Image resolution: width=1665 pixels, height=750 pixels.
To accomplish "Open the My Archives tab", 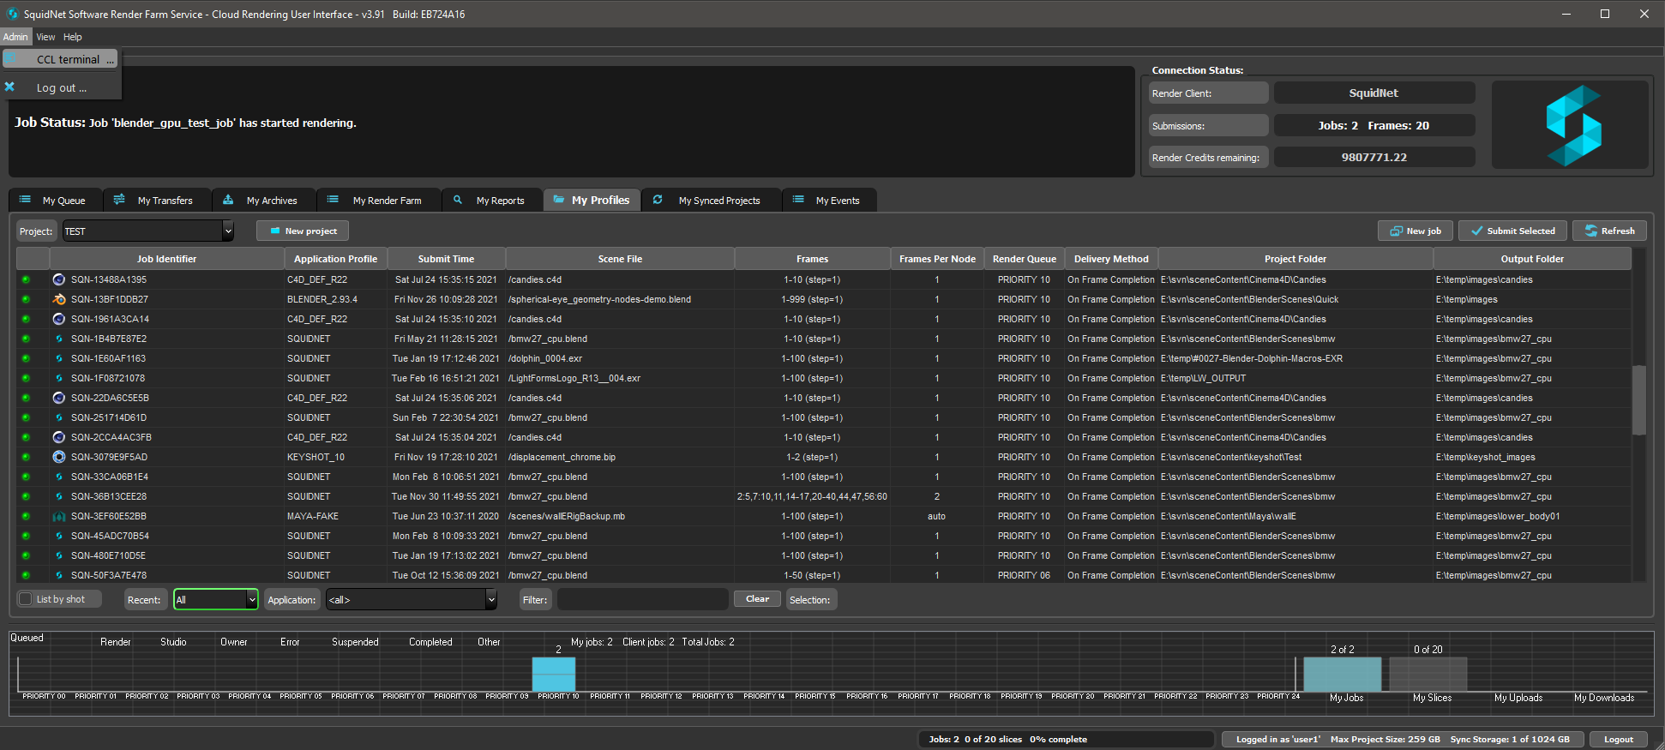I will 262,200.
